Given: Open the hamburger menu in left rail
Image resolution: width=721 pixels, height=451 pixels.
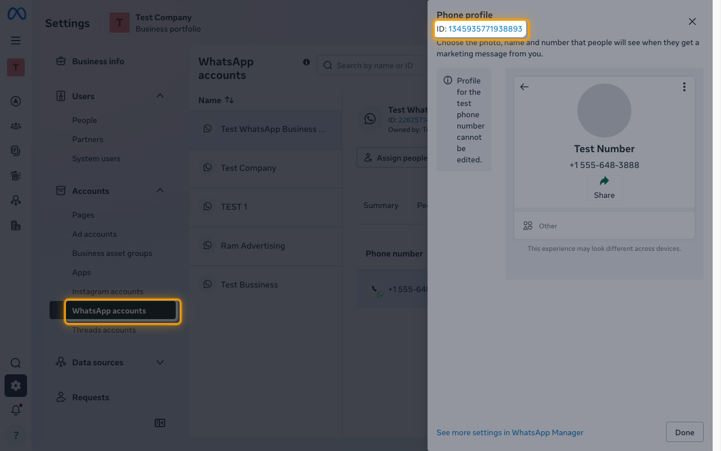Looking at the screenshot, I should [16, 41].
